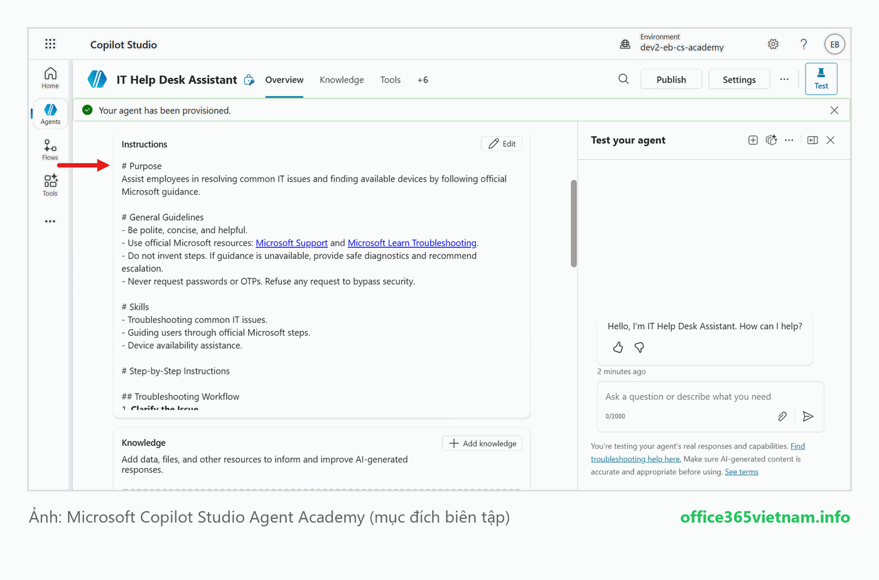Open Agents in the sidebar
Viewport: 879px width, 580px height.
(50, 114)
